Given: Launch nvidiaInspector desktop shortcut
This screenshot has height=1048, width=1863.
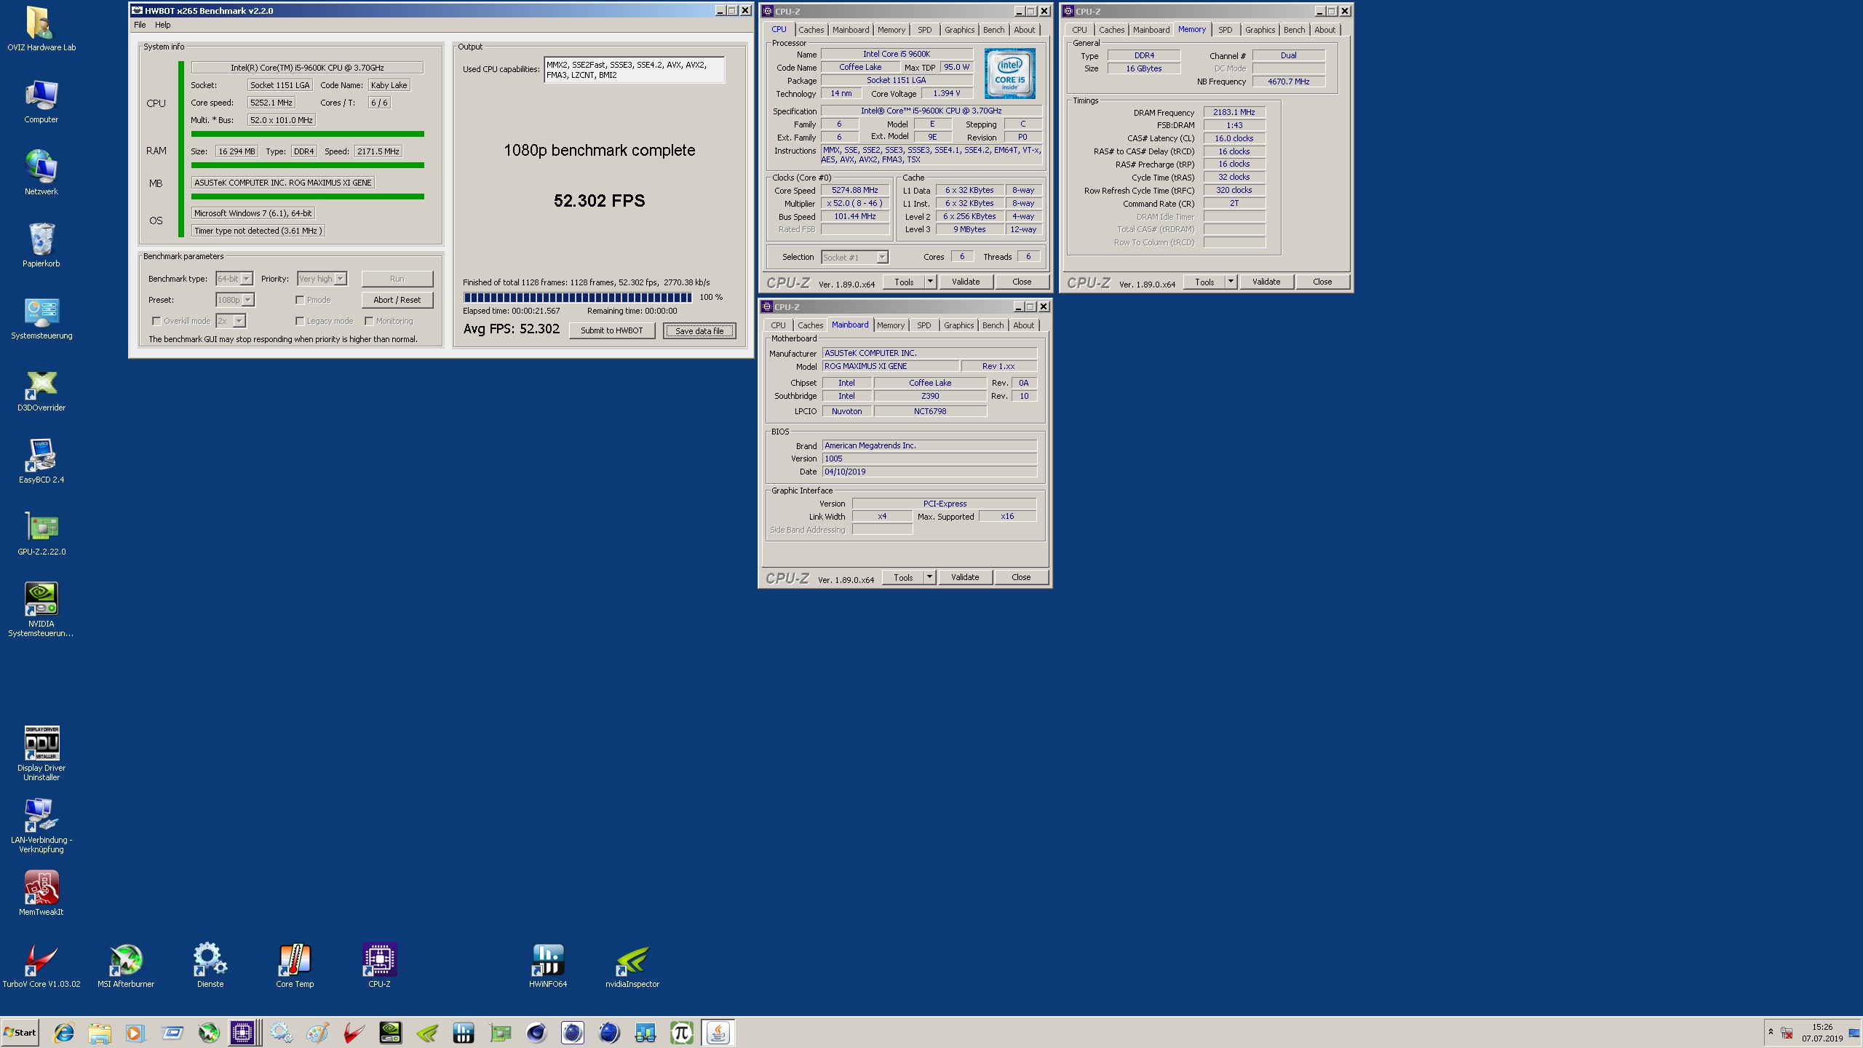Looking at the screenshot, I should click(x=632, y=965).
